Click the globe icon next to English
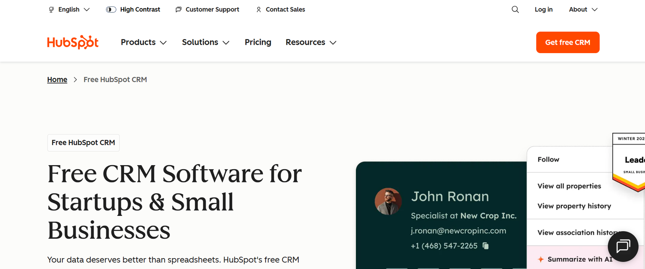Image resolution: width=645 pixels, height=269 pixels. tap(51, 9)
